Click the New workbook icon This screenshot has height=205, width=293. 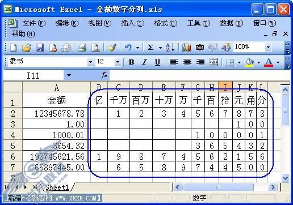click(13, 48)
